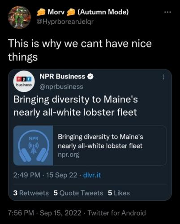Click the 7:56 PM Sep 15, 2022 timestamp
180x224 pixels.
pos(44,213)
